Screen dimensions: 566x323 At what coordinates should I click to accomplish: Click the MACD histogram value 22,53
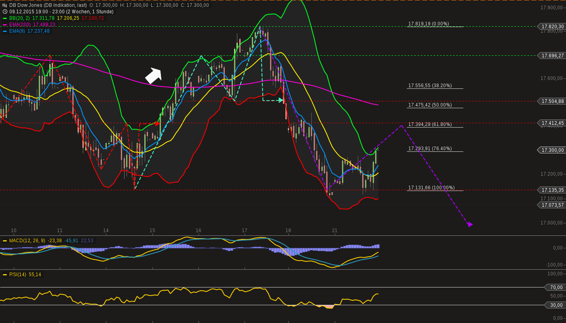[x=87, y=241]
